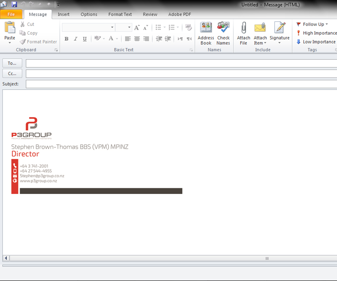Open the Customize Quick Access Toolbar dropdown
Viewport: 337px width, 281px height.
[x=58, y=5]
